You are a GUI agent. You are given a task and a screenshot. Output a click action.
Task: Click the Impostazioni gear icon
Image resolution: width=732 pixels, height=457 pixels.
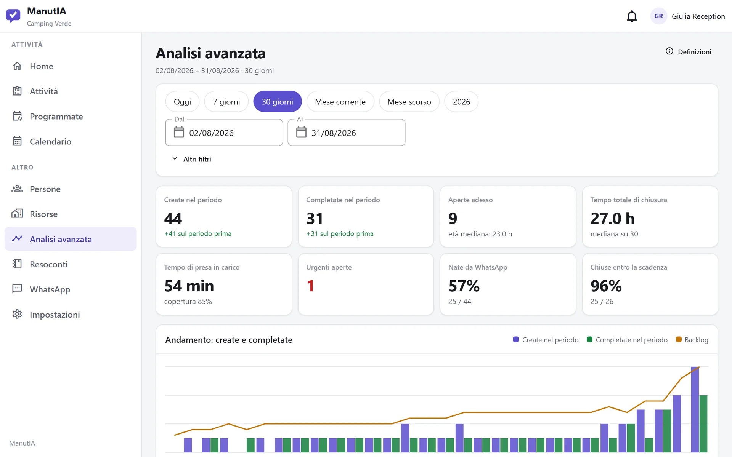click(x=17, y=314)
